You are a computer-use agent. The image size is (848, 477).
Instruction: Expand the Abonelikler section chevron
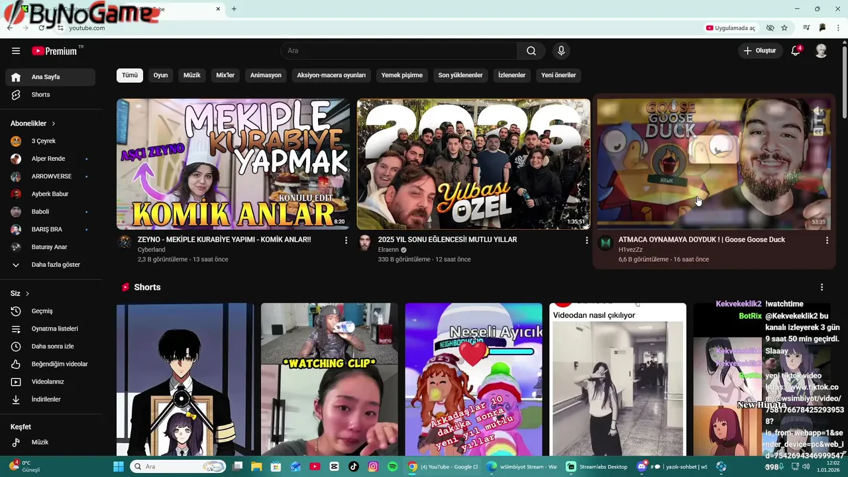54,124
